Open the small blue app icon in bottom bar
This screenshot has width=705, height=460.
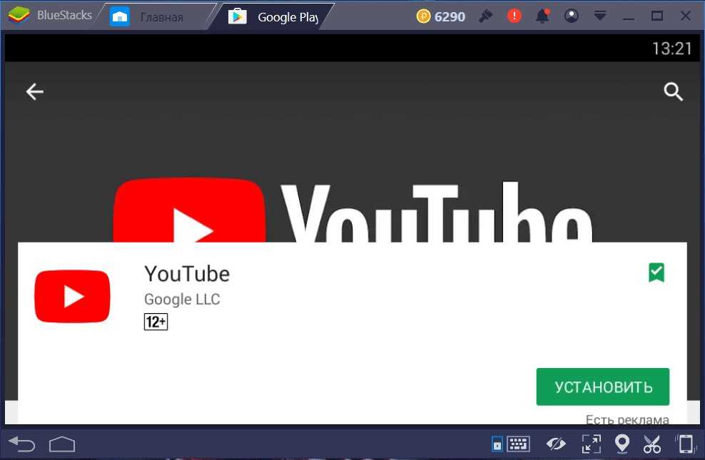click(x=497, y=444)
